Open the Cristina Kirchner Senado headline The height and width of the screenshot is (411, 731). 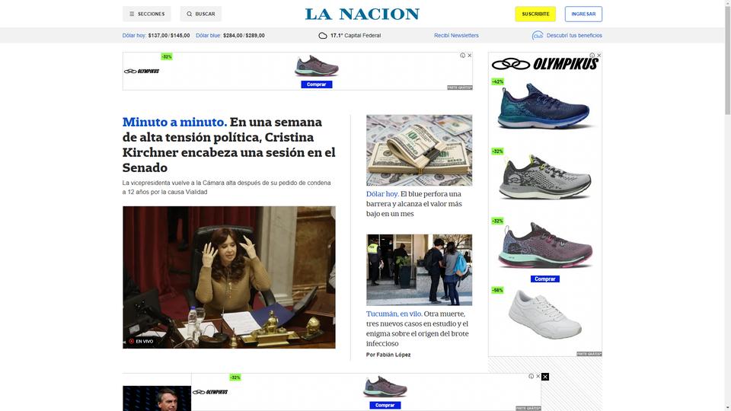(229, 145)
